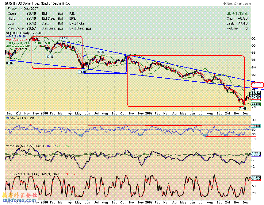Click the 87.33 price label
This screenshot has height=205, width=264.
point(101,52)
